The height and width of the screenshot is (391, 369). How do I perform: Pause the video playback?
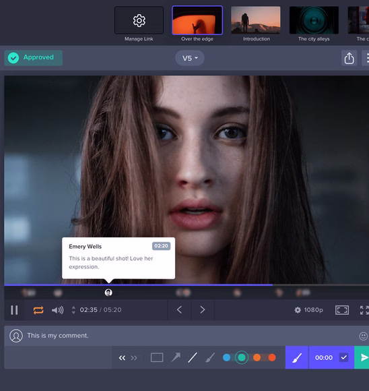pos(14,310)
